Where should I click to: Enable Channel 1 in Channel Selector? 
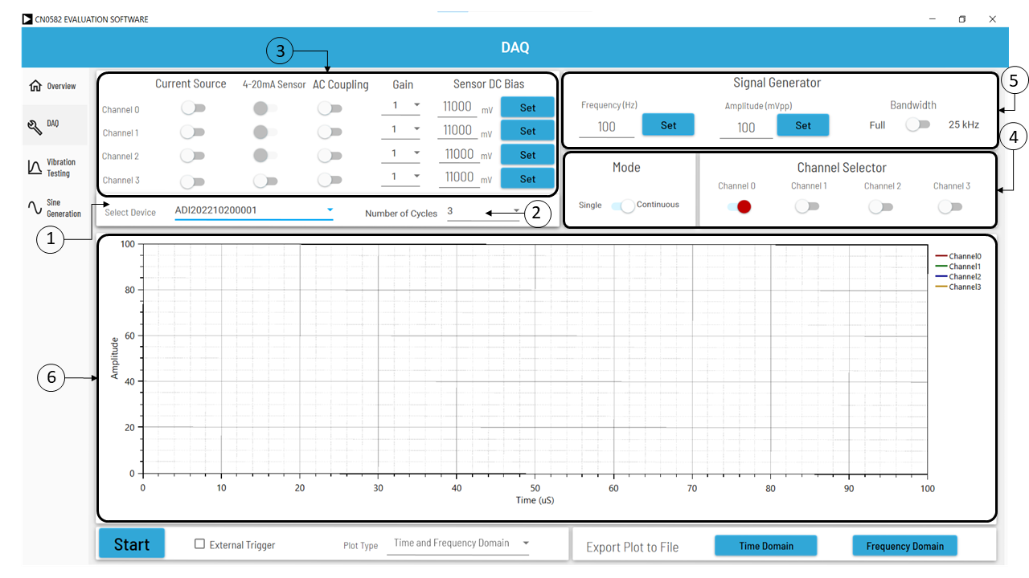(x=808, y=206)
